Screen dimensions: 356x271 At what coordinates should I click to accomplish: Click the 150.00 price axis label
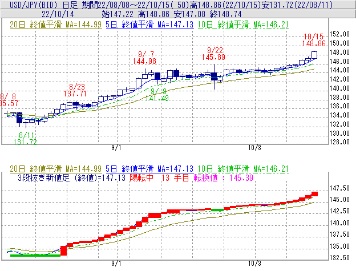[x=339, y=43]
